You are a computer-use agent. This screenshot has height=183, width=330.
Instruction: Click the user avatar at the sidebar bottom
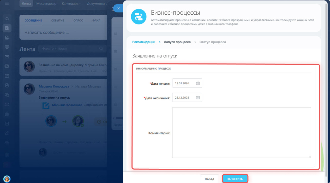7,179
